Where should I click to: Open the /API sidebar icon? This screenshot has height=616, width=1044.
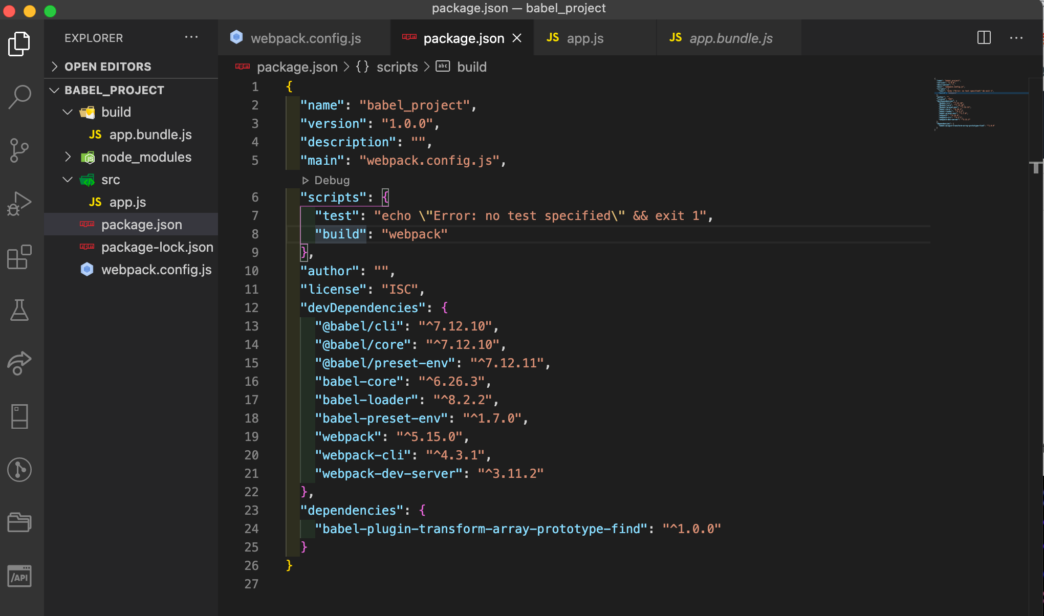click(19, 576)
